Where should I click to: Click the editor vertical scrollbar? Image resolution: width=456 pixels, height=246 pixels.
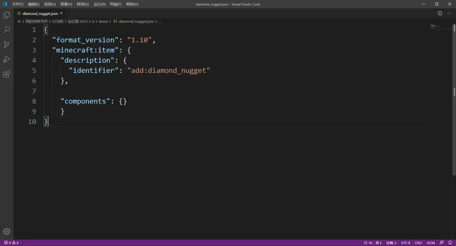[454, 99]
